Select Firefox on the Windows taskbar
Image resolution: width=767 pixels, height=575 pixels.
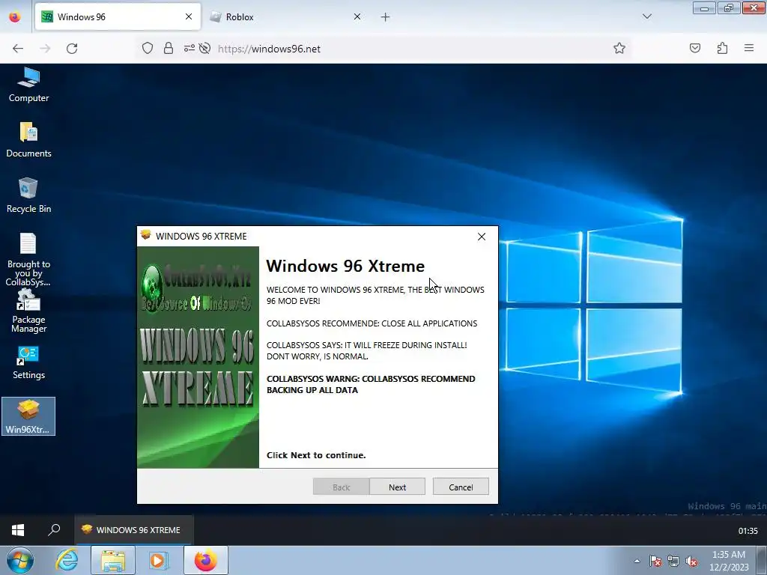click(206, 560)
